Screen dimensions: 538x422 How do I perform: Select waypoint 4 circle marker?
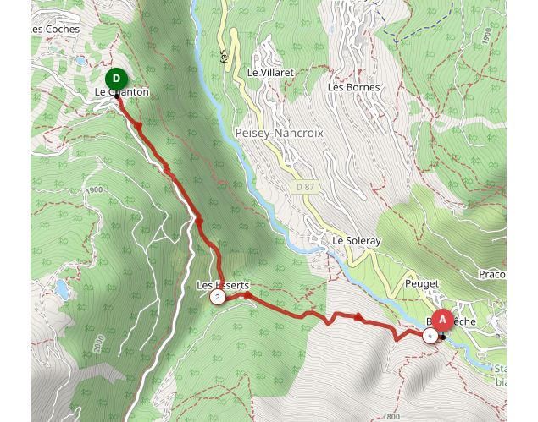(x=430, y=336)
